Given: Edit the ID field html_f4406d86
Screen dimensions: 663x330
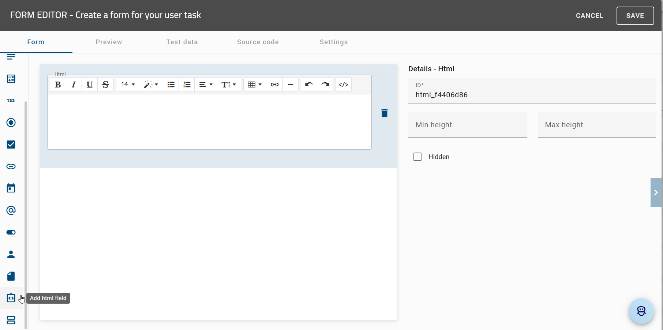Looking at the screenshot, I should [532, 91].
